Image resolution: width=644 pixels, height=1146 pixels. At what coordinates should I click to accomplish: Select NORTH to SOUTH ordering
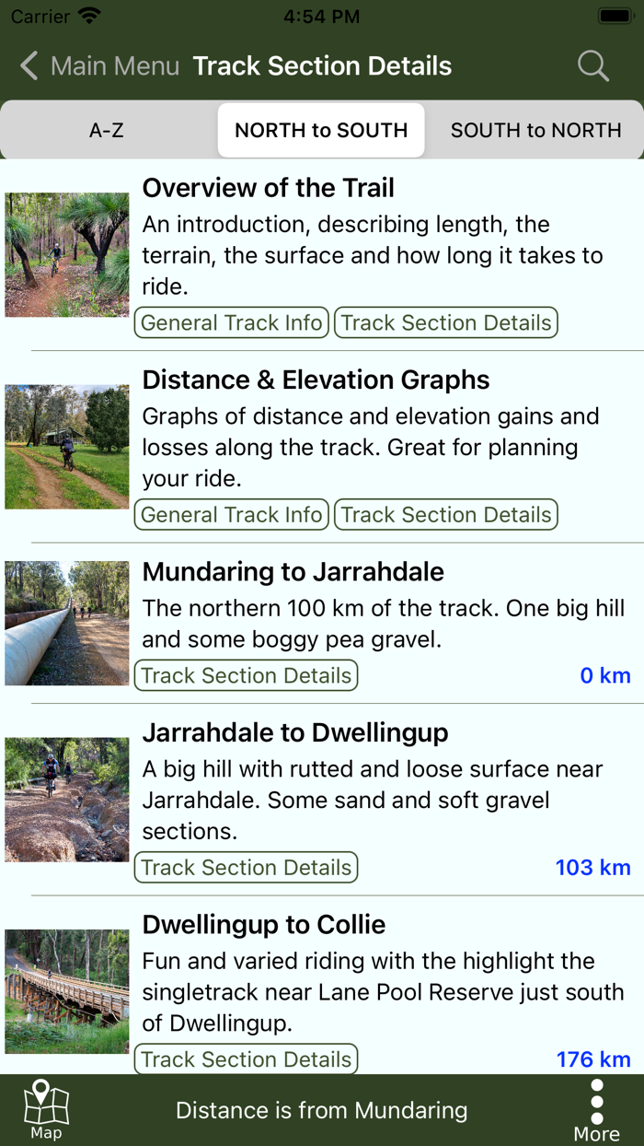click(320, 130)
